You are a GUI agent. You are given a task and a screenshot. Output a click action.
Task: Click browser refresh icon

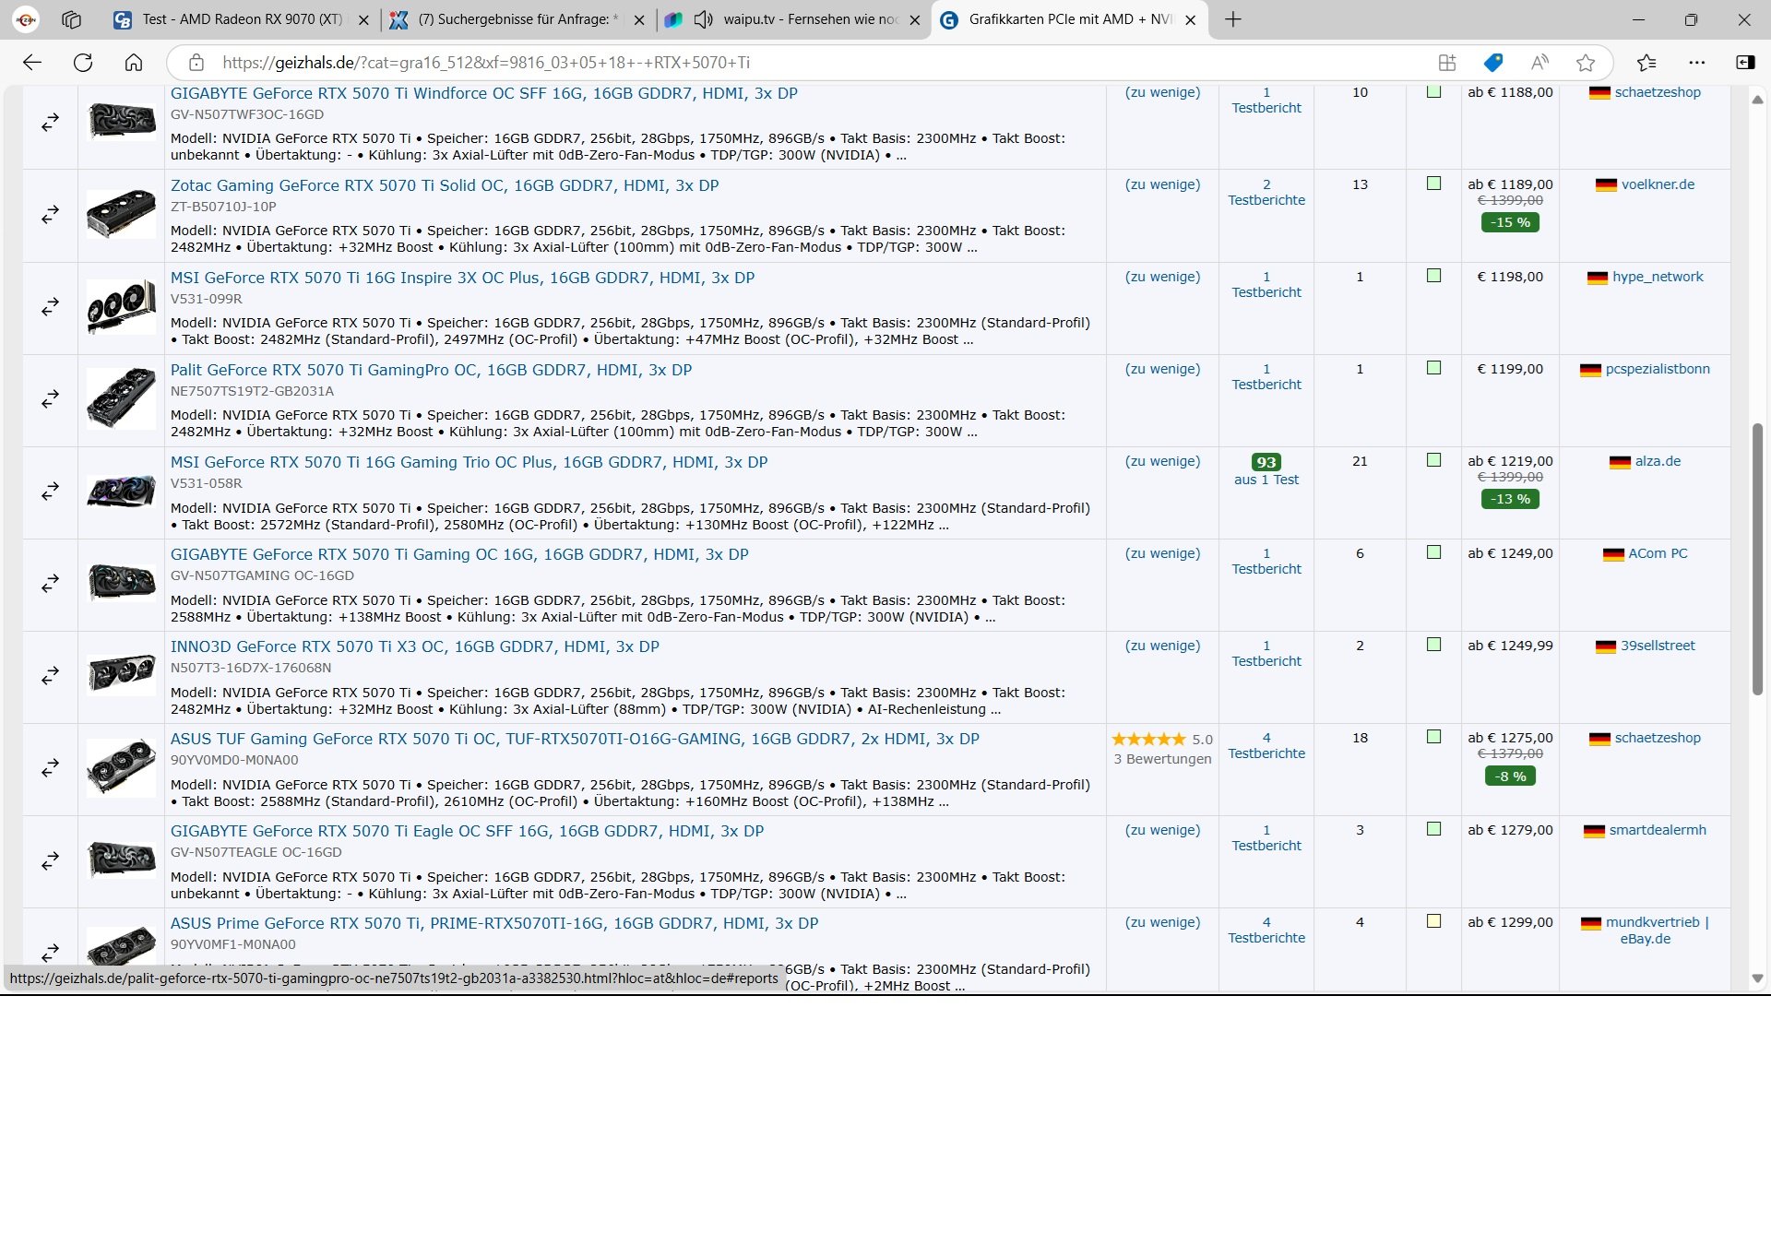point(83,63)
